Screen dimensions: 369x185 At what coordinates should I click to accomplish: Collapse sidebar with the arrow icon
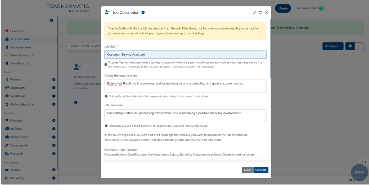(52, 20)
